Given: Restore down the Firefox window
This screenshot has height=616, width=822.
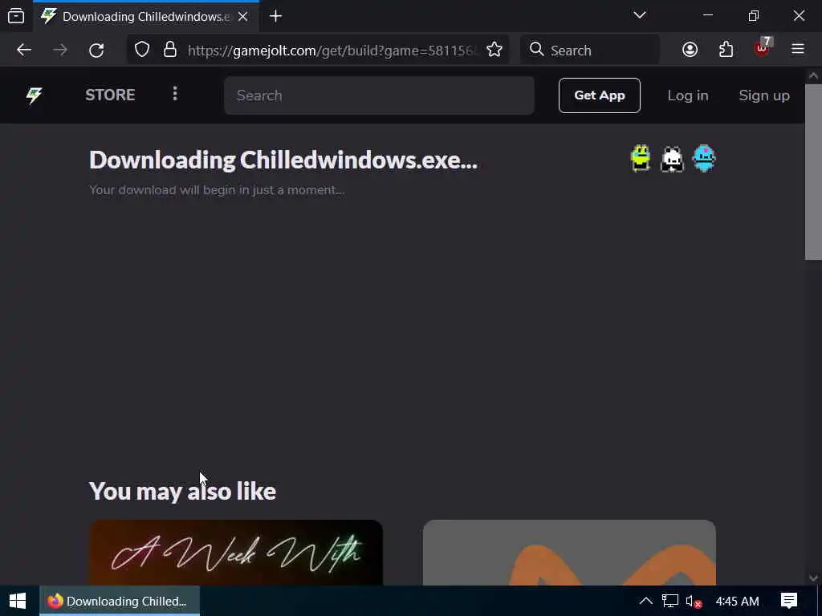Looking at the screenshot, I should tap(753, 16).
